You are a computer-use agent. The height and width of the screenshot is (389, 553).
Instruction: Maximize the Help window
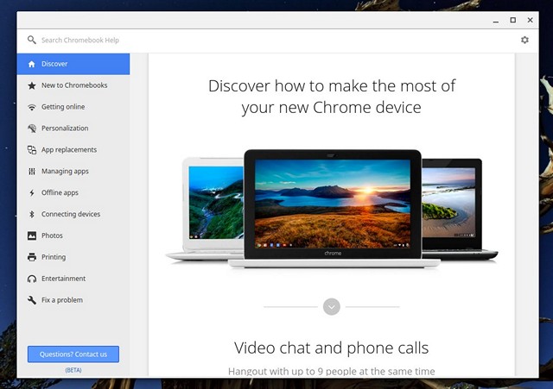pyautogui.click(x=513, y=20)
